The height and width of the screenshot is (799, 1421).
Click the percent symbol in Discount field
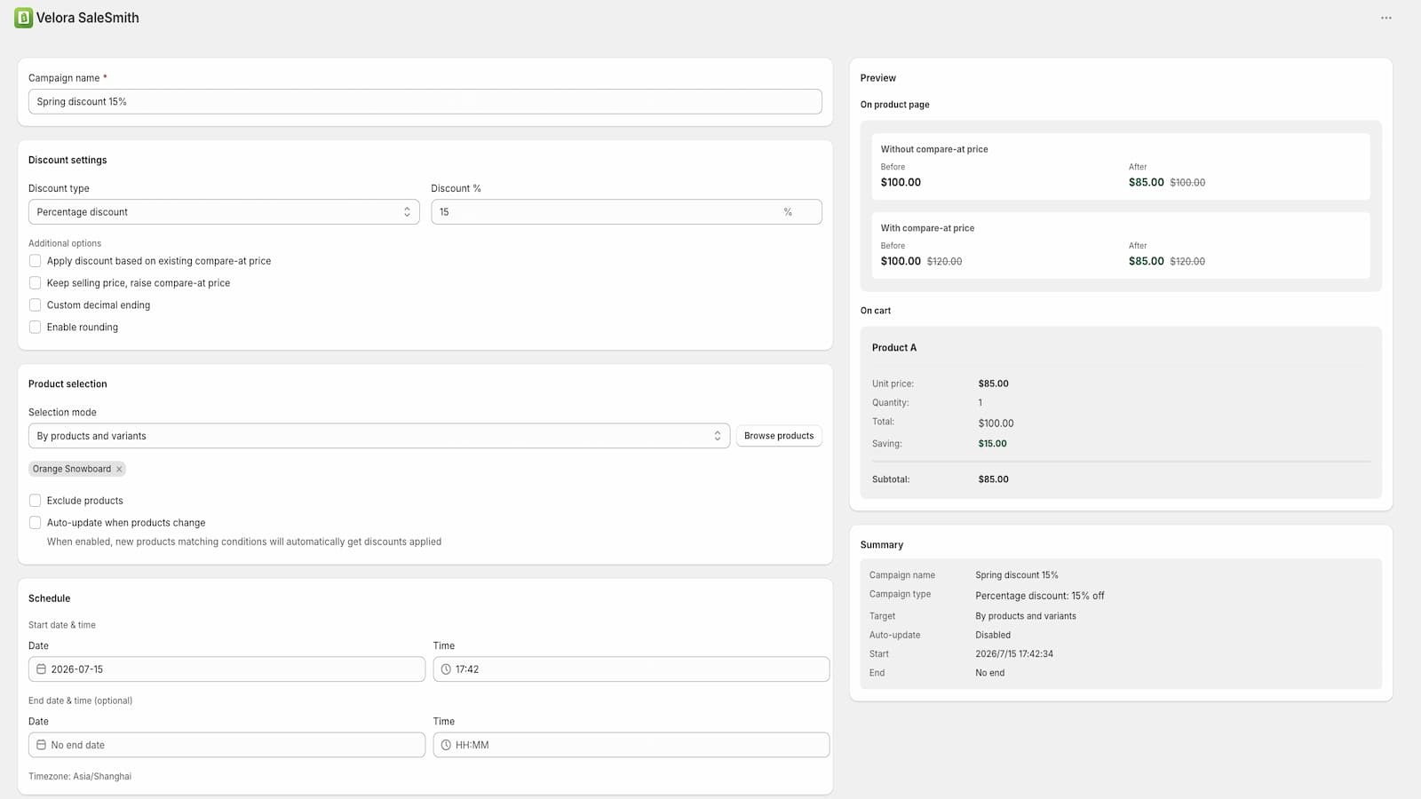(x=788, y=212)
